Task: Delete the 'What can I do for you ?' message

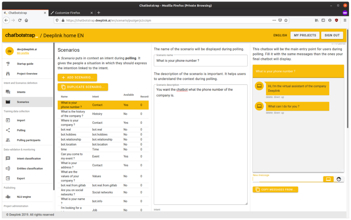Action: coord(269,113)
